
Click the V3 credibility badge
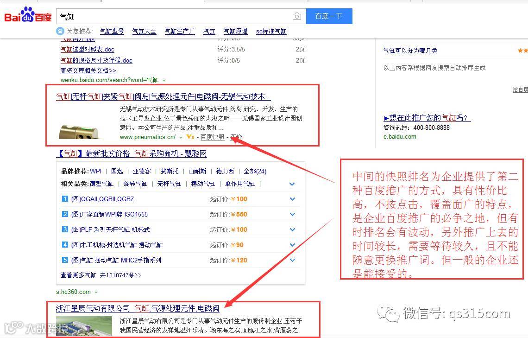tap(190, 137)
